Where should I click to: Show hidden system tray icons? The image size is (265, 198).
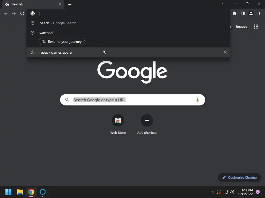(212, 192)
